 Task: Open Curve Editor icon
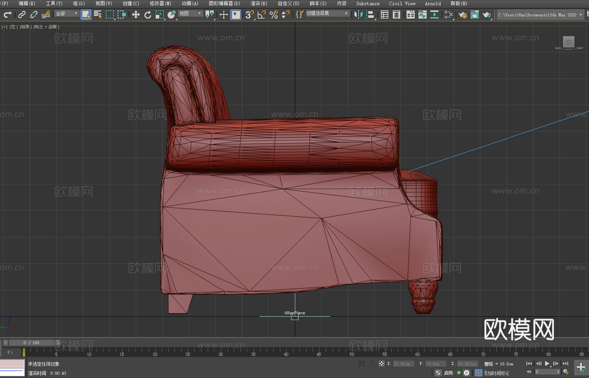click(423, 14)
